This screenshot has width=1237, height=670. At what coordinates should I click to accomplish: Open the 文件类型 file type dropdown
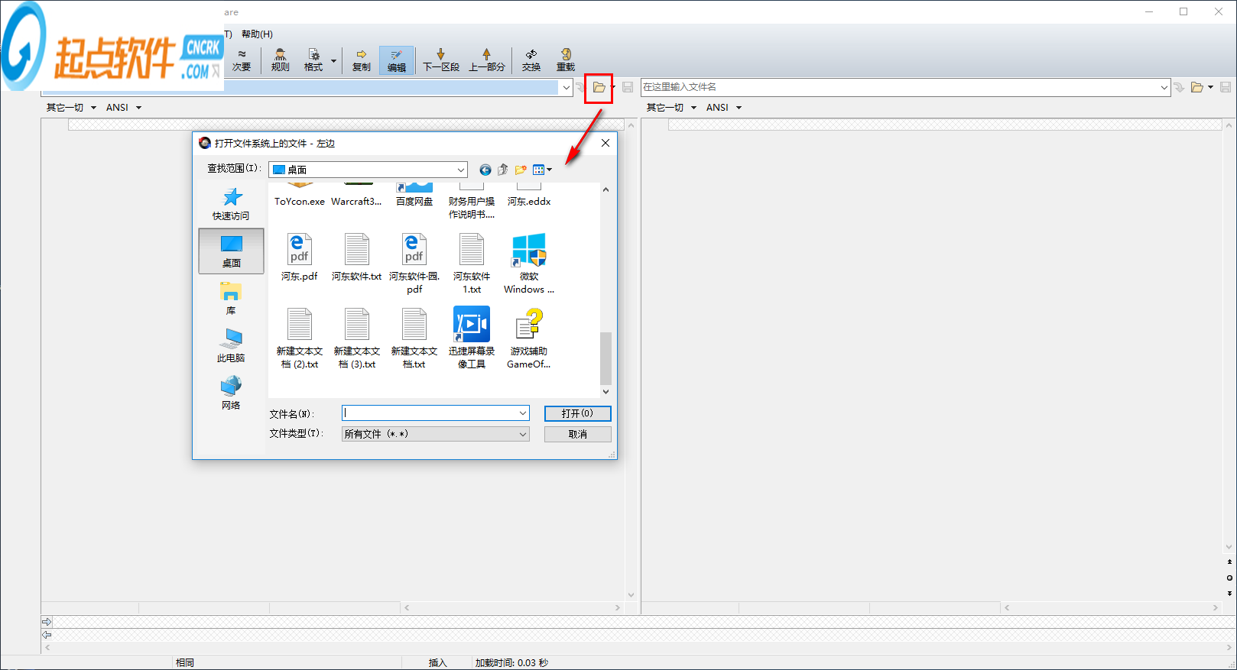pyautogui.click(x=523, y=434)
